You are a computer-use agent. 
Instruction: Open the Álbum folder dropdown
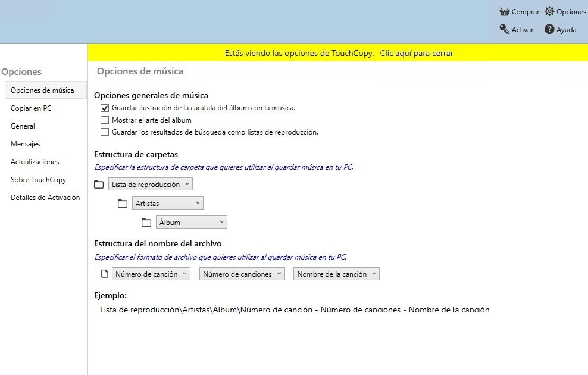pos(191,223)
